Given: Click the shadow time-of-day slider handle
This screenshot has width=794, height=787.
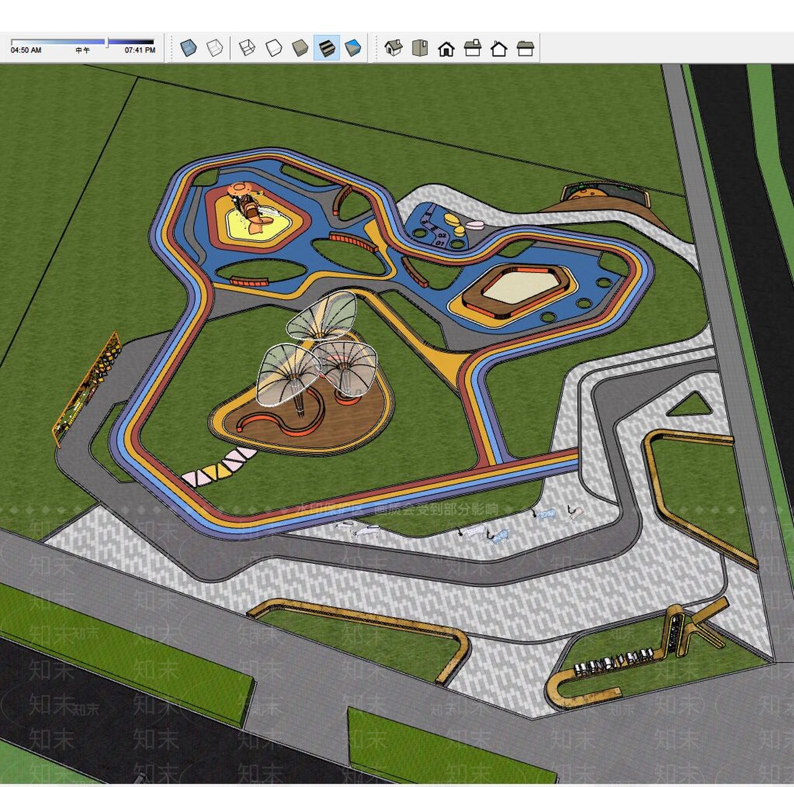Looking at the screenshot, I should 107,43.
